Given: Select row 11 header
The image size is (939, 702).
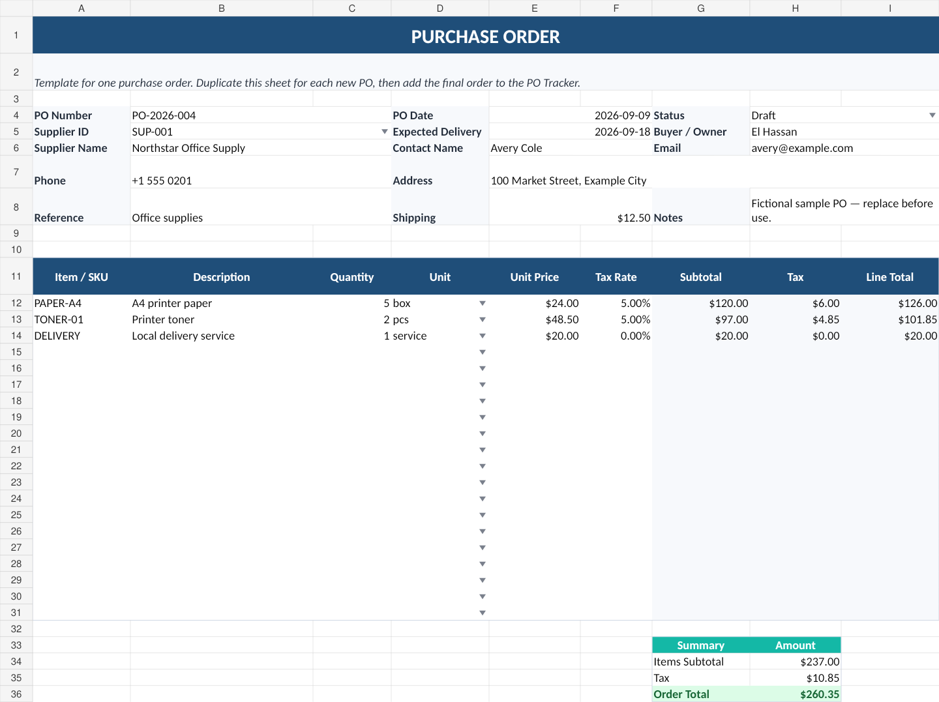Looking at the screenshot, I should point(16,276).
